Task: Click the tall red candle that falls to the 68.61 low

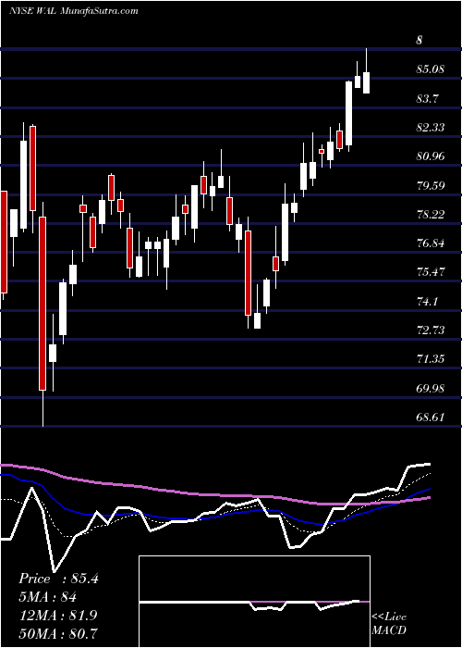Action: (43, 304)
